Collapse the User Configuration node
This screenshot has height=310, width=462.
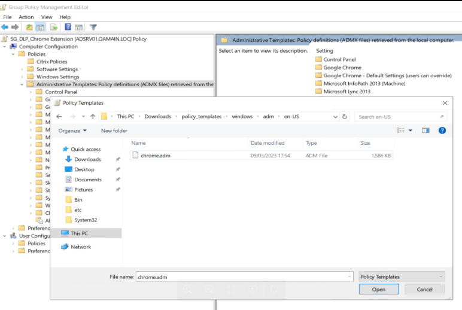4,236
